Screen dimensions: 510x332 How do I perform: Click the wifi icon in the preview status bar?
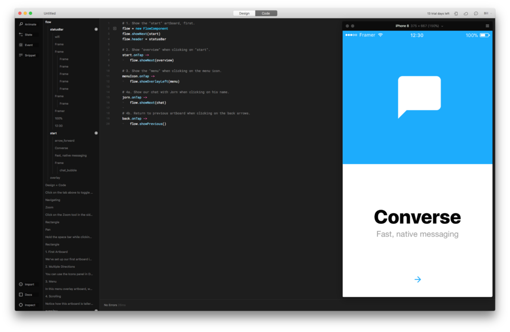380,35
